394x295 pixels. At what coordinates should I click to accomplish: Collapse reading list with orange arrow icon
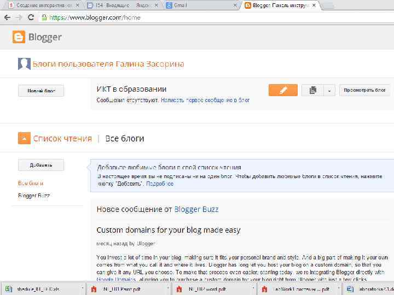[24, 138]
